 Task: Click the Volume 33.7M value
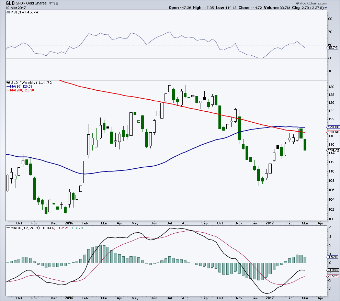tap(277, 8)
